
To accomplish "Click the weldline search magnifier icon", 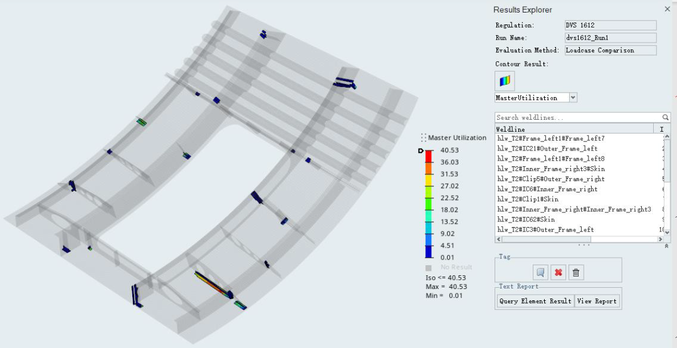I will pos(666,117).
